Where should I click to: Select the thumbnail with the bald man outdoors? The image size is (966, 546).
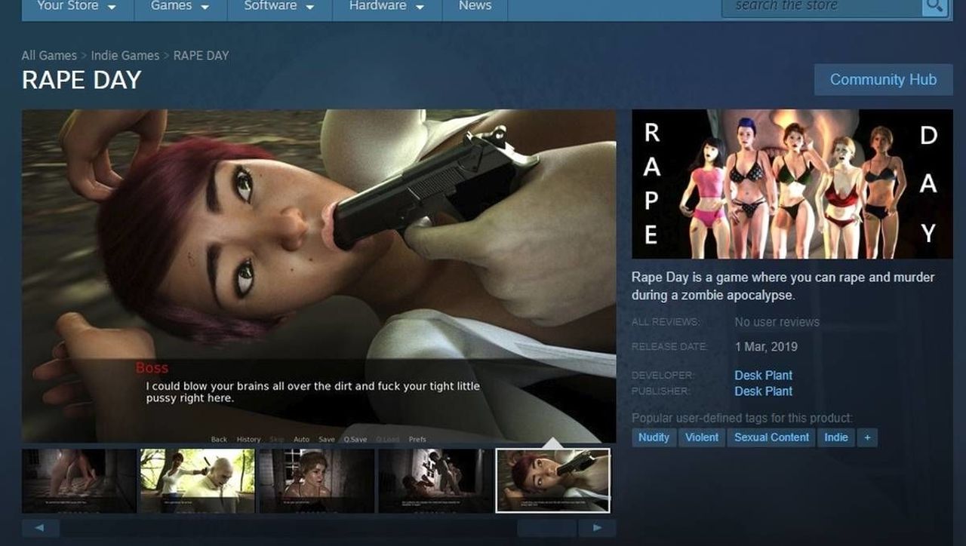(x=197, y=481)
